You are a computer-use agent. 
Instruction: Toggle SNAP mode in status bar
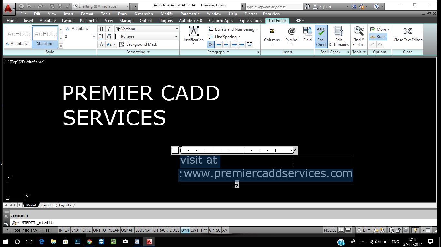click(x=76, y=230)
